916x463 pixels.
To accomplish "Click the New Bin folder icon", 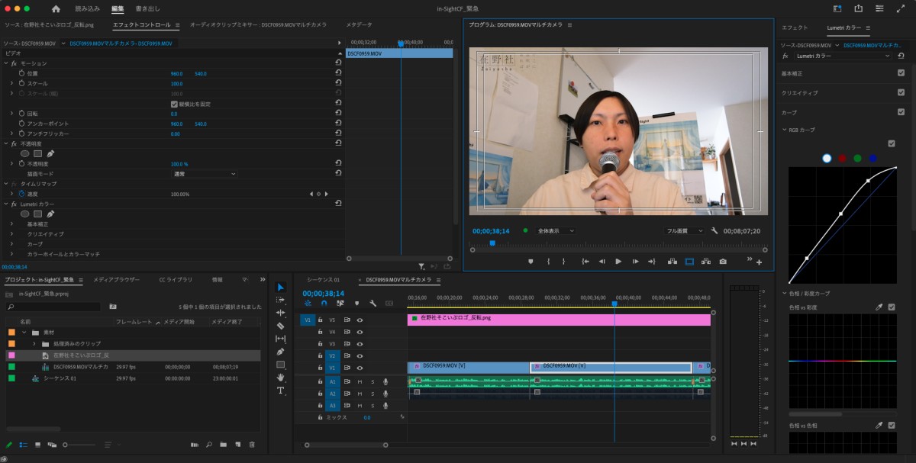I will (223, 445).
